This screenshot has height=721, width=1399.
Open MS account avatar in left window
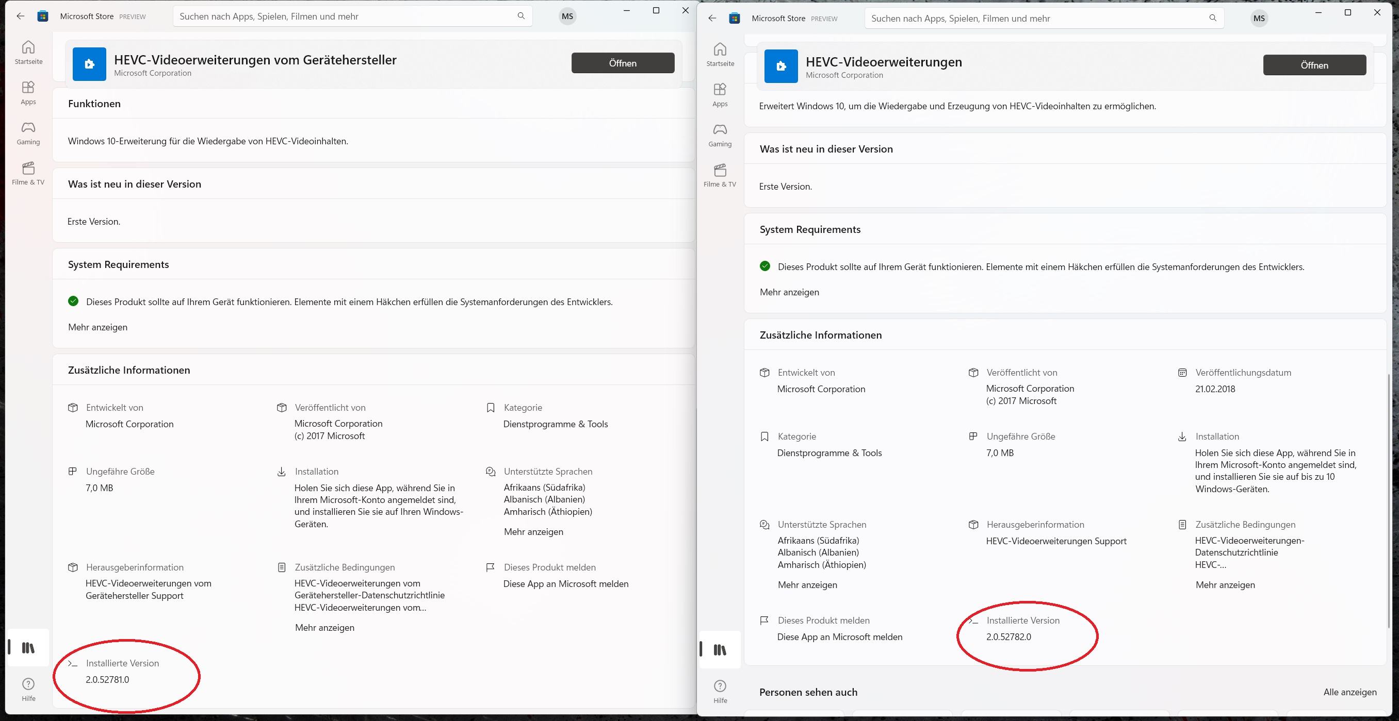(x=567, y=16)
